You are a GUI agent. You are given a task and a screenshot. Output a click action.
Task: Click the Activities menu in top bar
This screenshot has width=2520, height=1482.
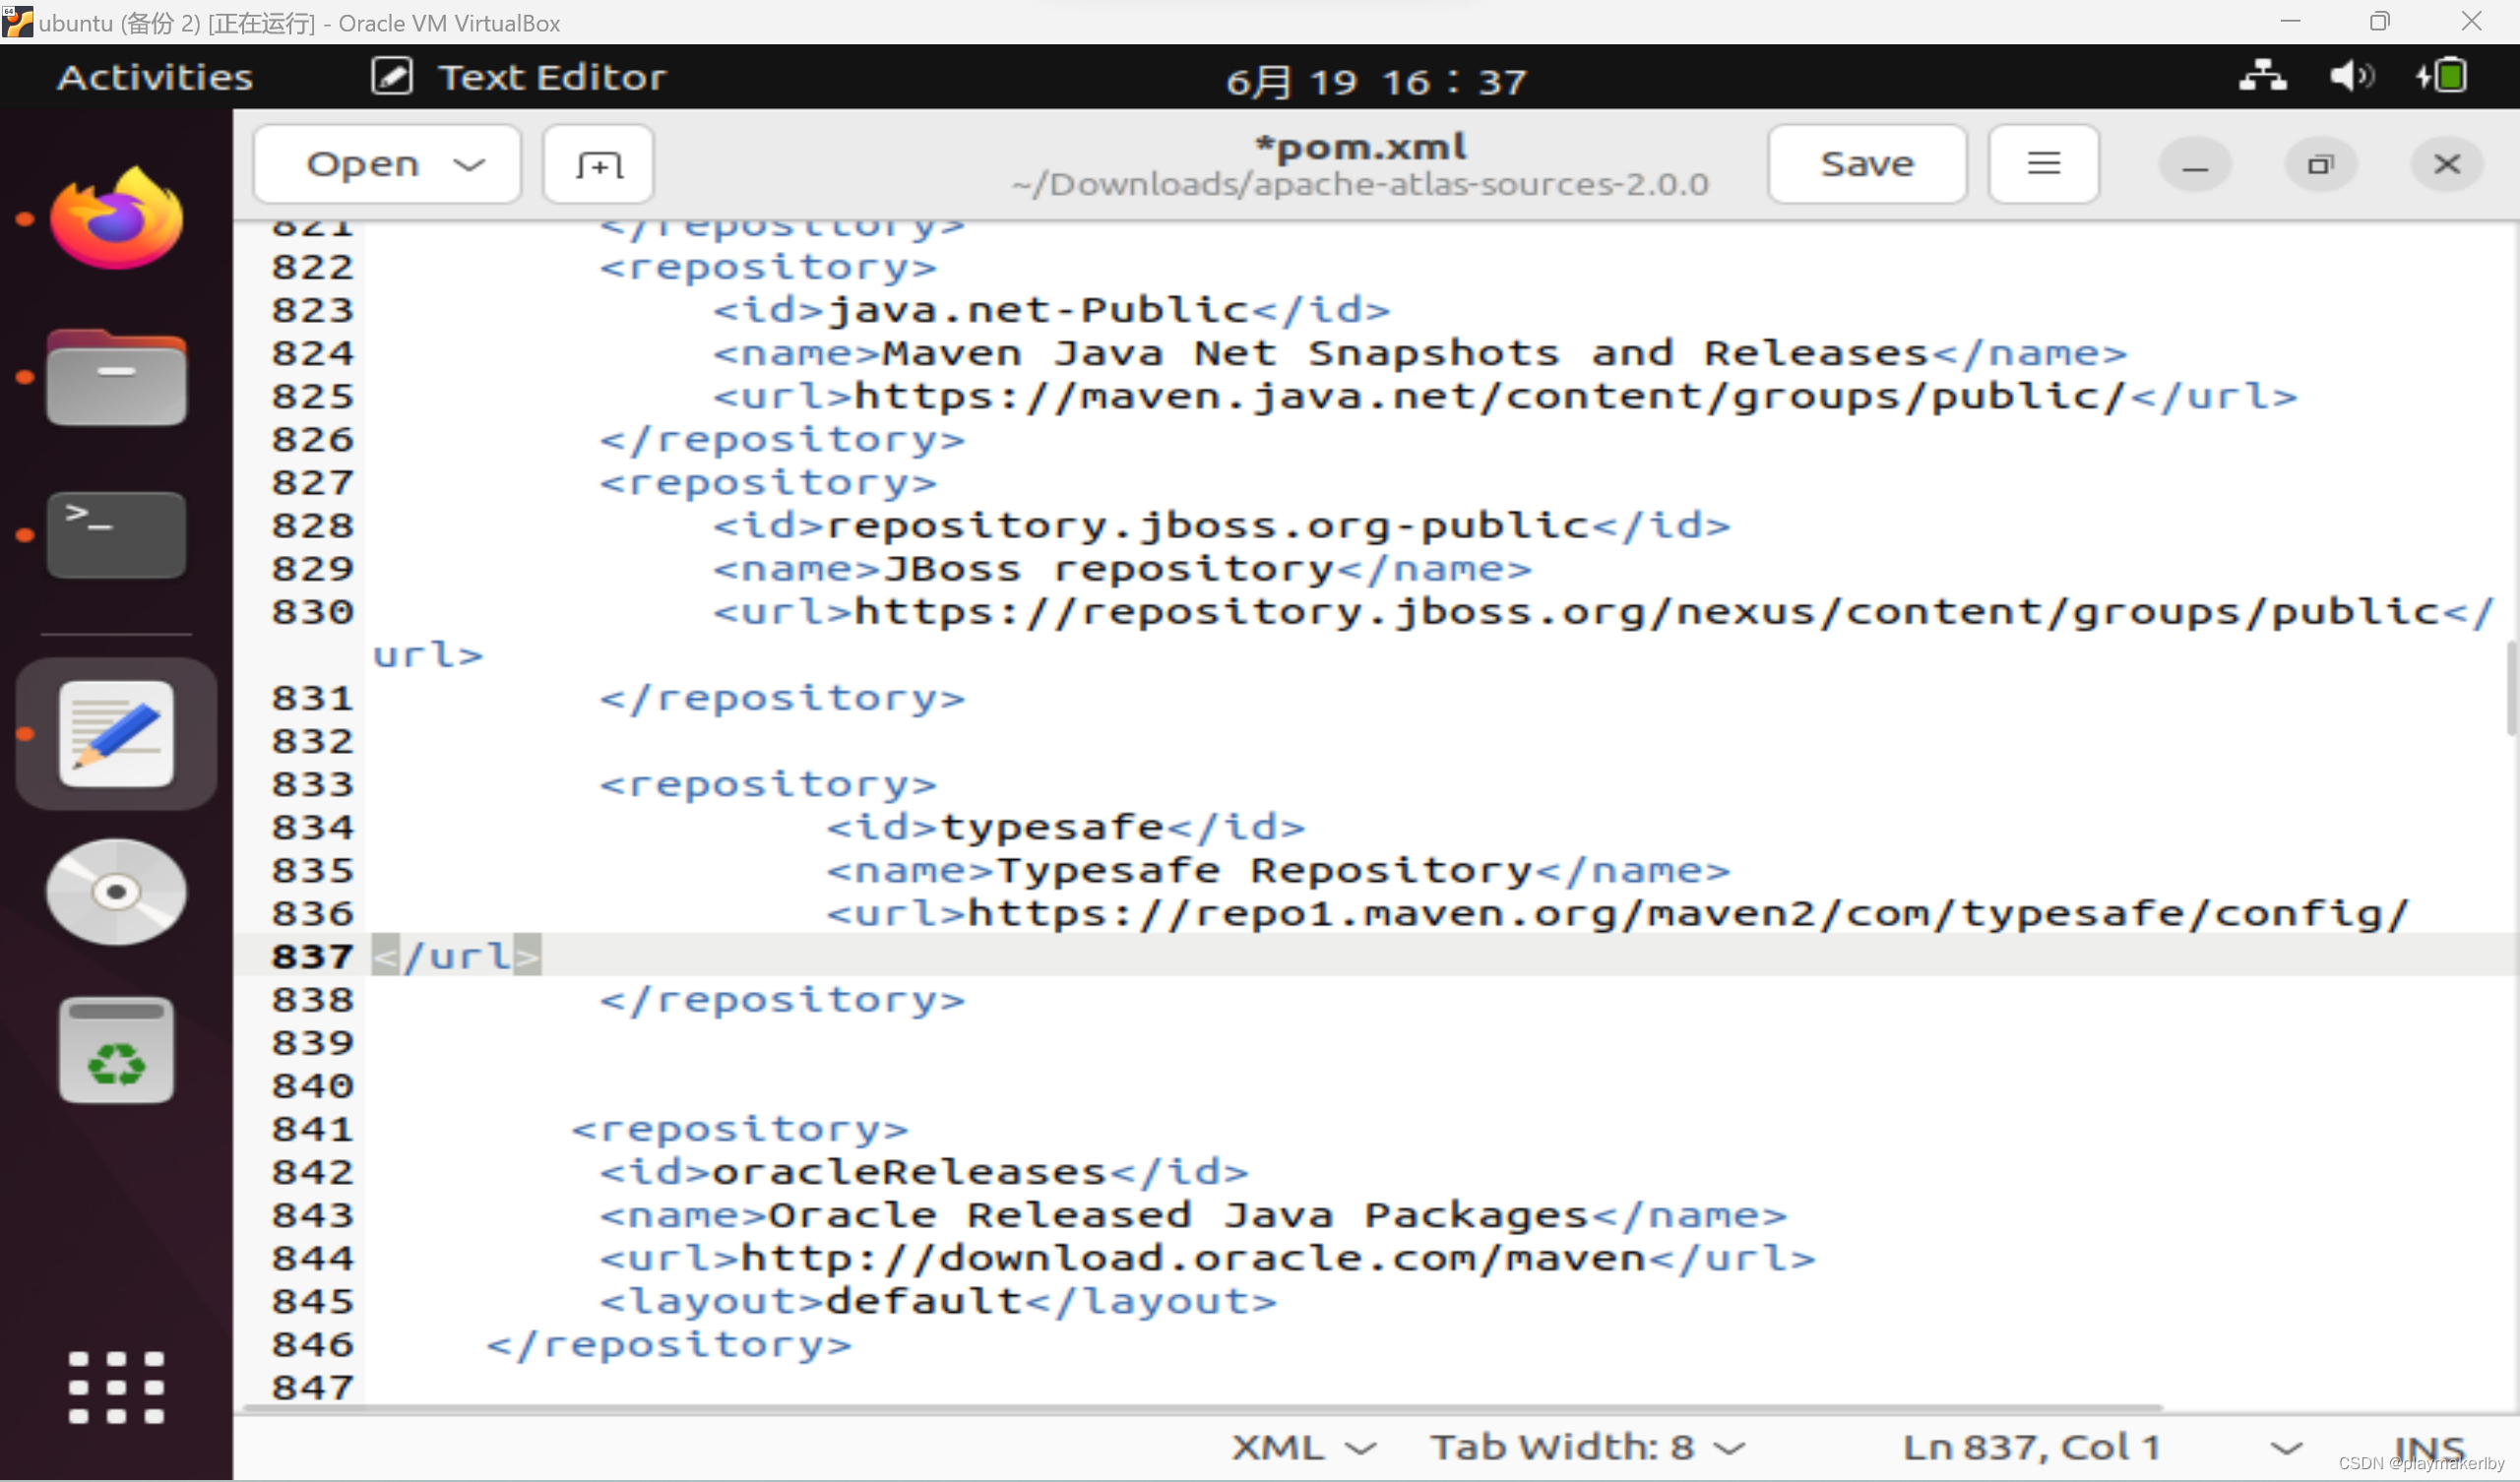point(154,76)
